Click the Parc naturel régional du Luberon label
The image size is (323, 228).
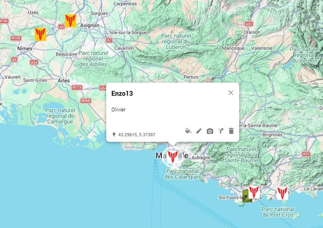tap(176, 42)
